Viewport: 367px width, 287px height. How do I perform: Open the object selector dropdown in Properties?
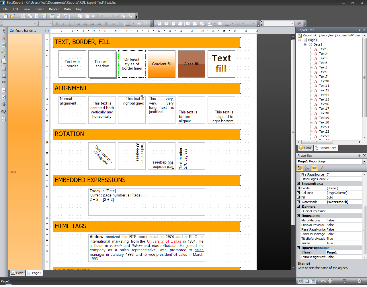point(364,162)
